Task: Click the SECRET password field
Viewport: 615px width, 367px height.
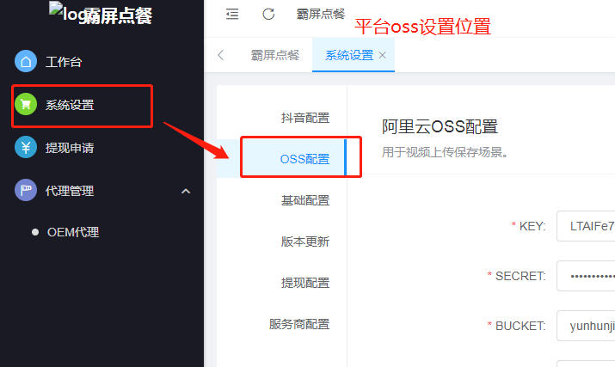Action: [586, 276]
